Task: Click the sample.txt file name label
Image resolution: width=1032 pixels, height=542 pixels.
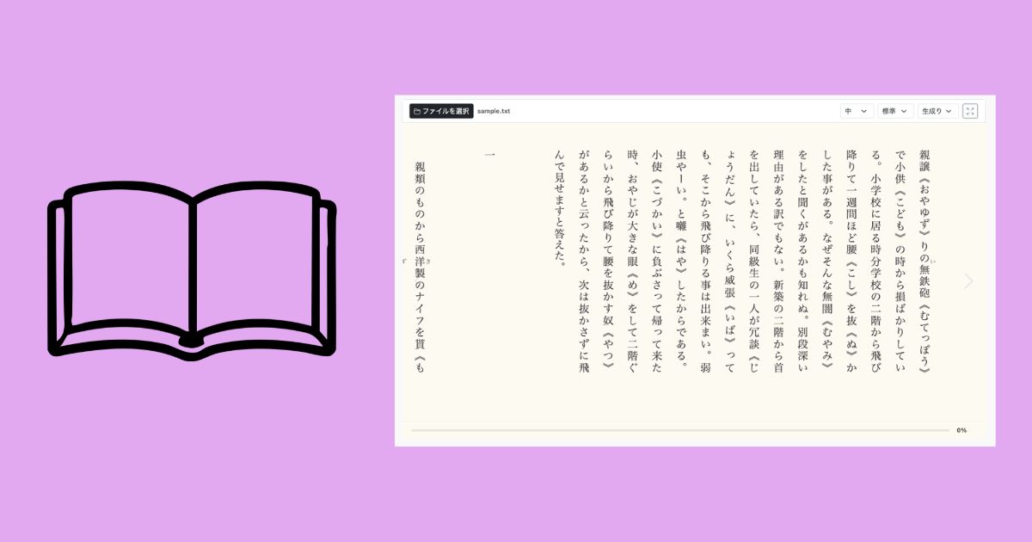Action: click(494, 111)
